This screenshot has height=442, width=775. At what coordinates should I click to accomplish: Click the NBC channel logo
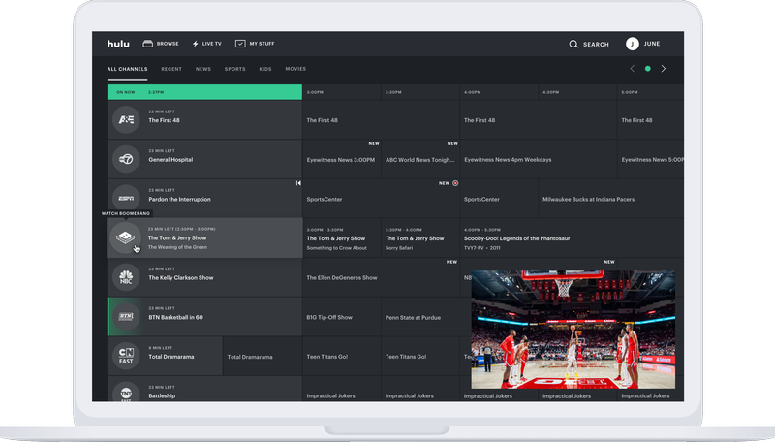[126, 277]
